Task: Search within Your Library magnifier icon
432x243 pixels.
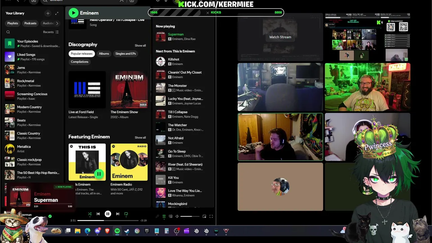Action: (x=8, y=32)
